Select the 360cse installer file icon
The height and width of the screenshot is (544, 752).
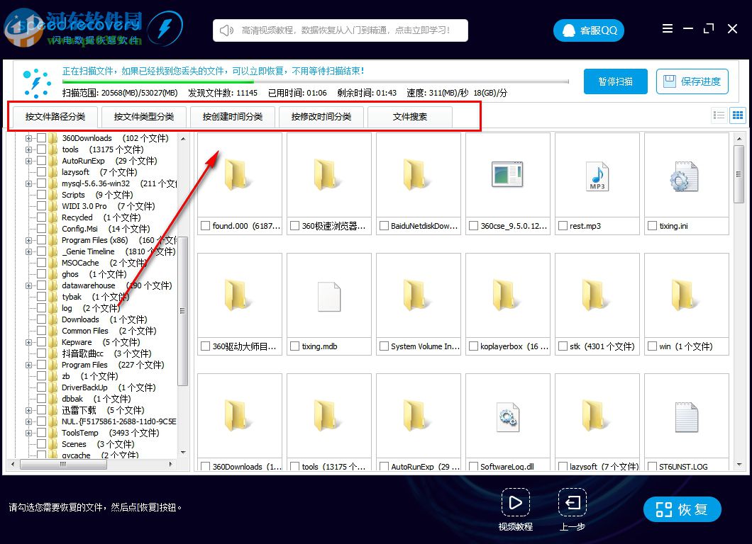coord(507,174)
